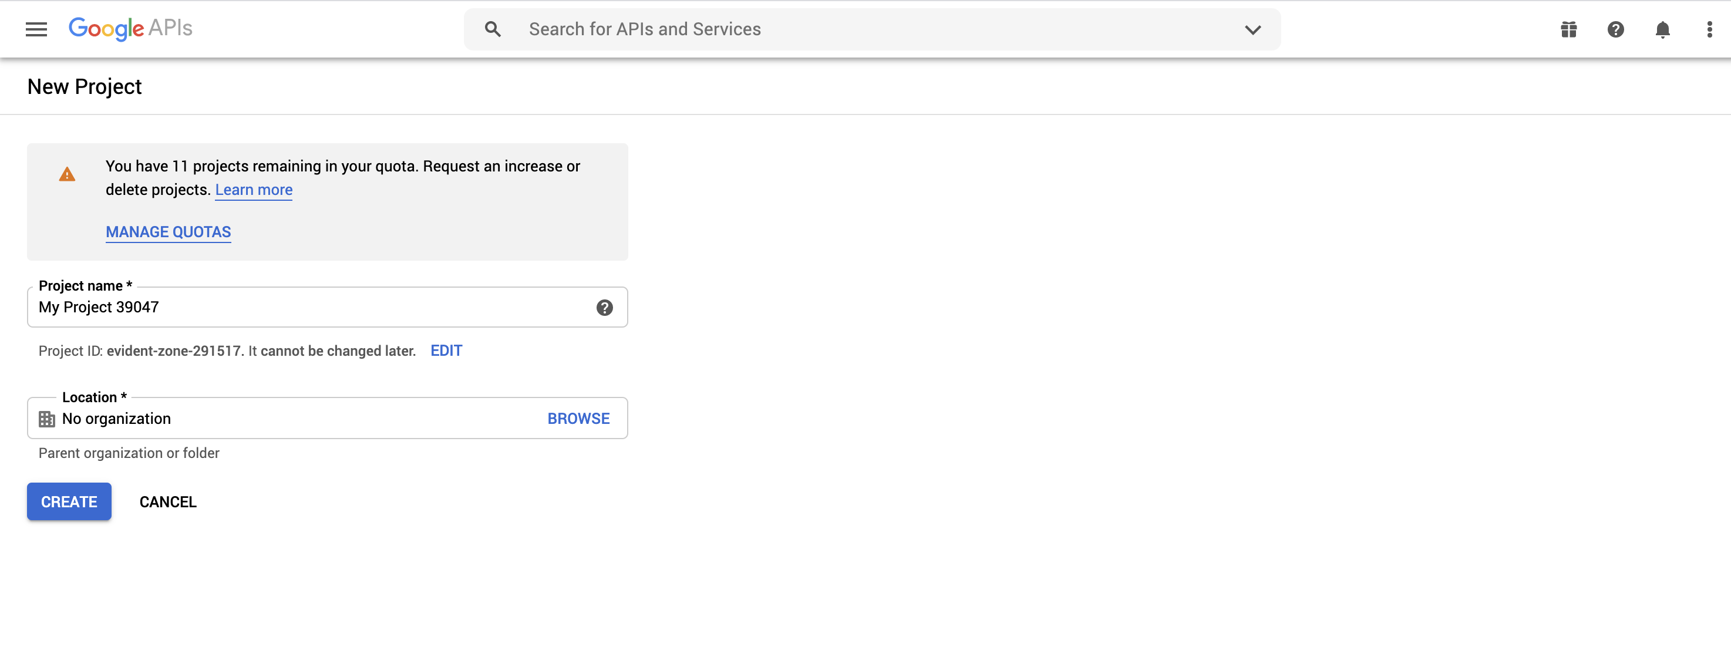Click the Google APIs logo
This screenshot has height=647, width=1731.
point(130,28)
